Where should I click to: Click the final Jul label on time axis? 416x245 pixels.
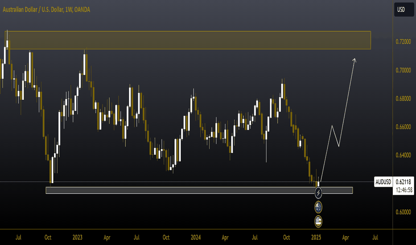click(375, 237)
